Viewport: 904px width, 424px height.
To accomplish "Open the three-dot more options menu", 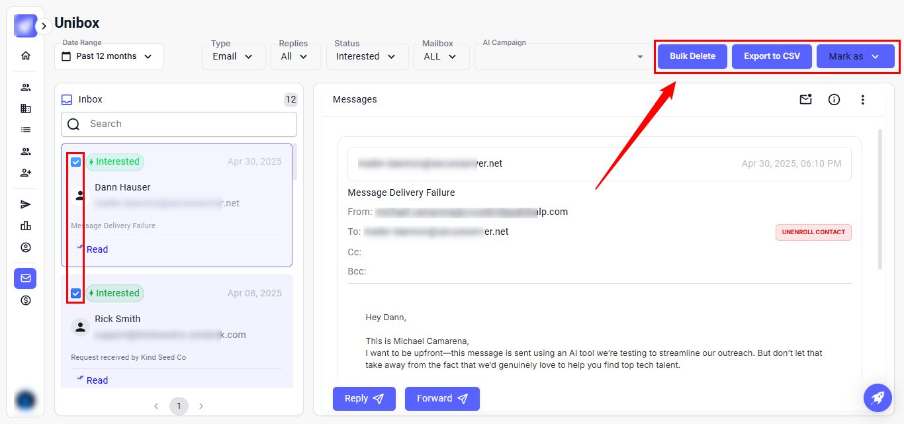I will 862,100.
